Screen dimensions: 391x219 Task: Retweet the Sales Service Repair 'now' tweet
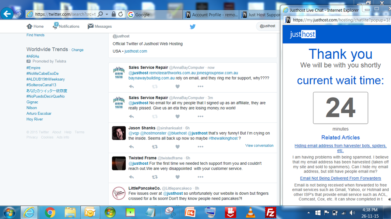click(x=155, y=86)
